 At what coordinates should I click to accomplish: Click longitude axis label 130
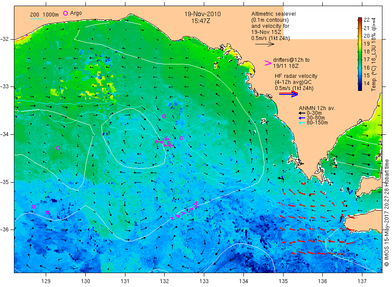tap(85, 281)
